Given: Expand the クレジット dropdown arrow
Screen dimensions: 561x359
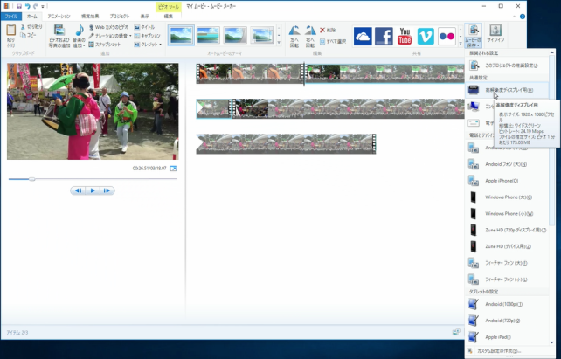Looking at the screenshot, I should pyautogui.click(x=160, y=44).
